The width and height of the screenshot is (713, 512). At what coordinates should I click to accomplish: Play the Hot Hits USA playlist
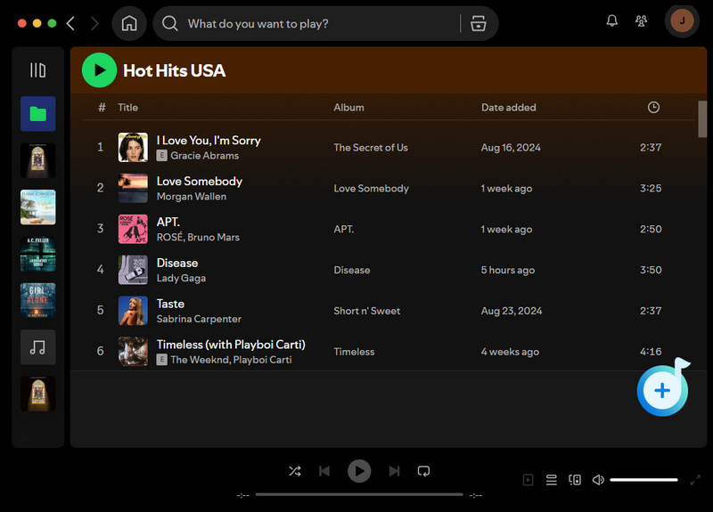tap(99, 70)
